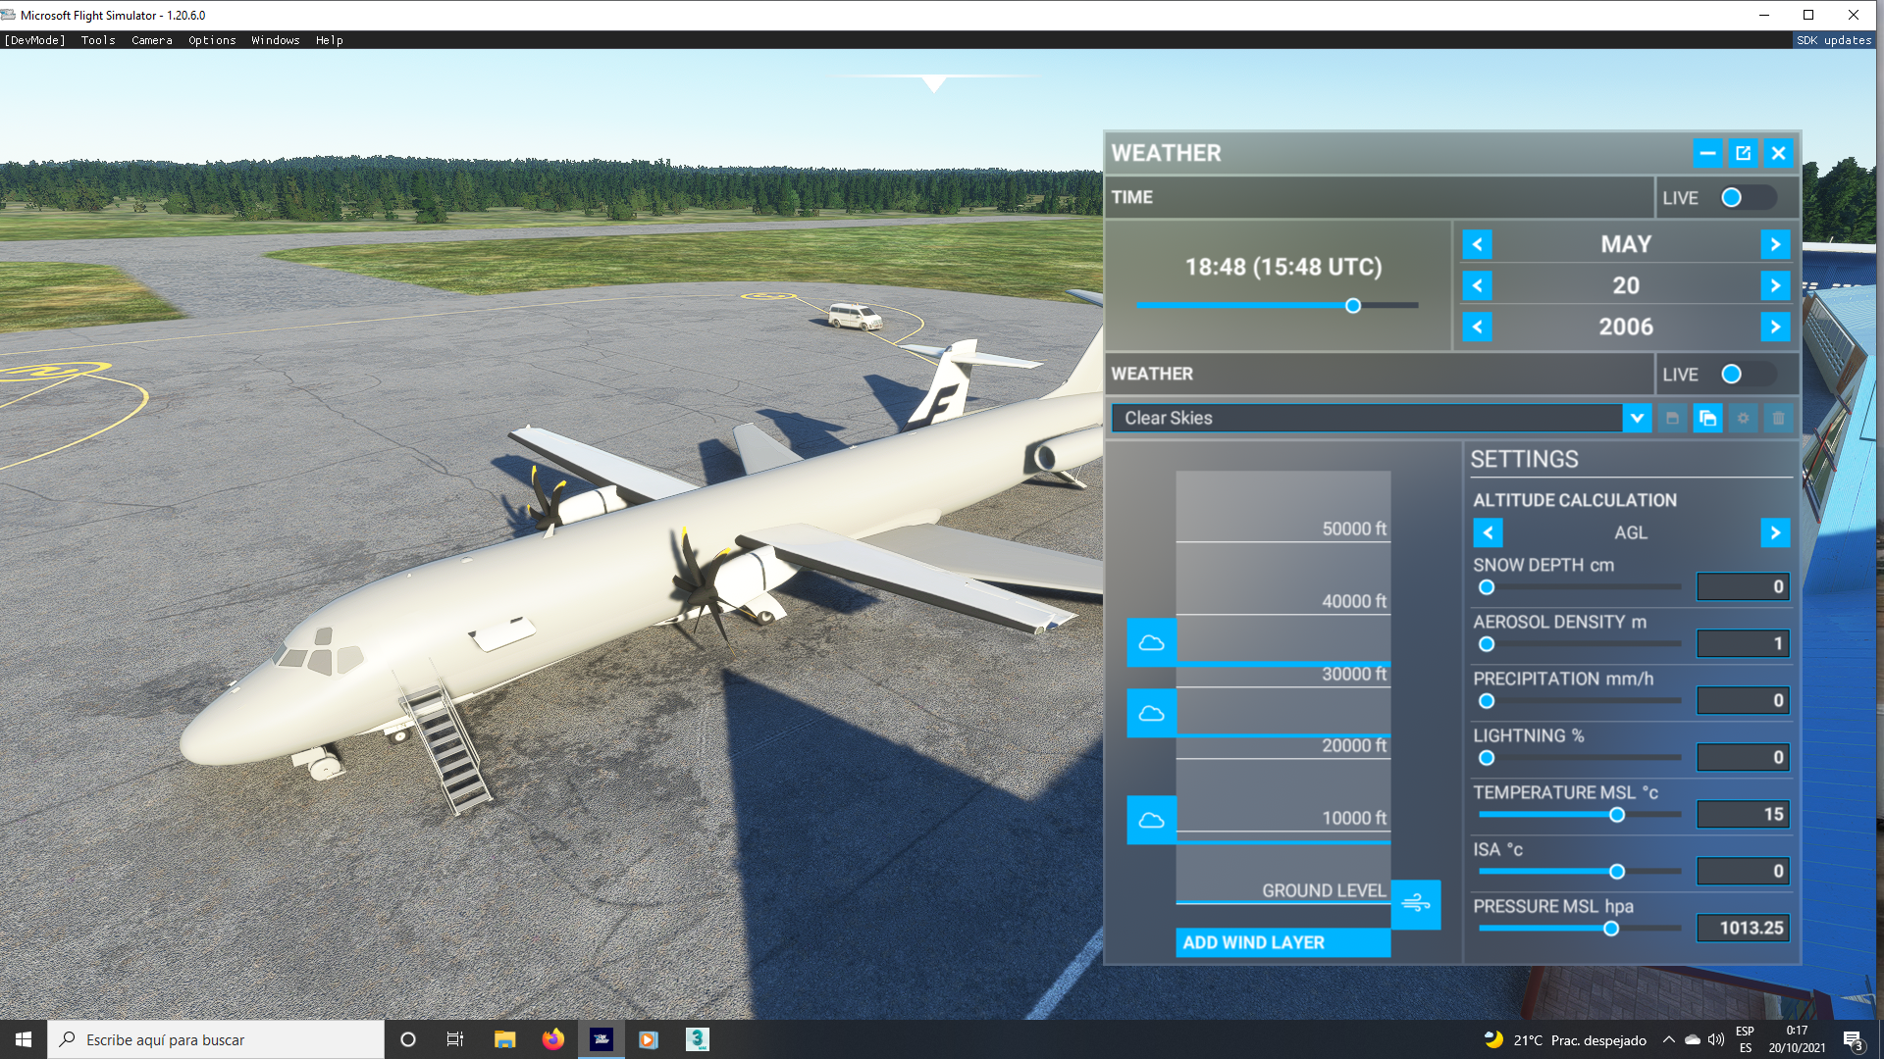
Task: Open the Camera menu
Action: pos(152,40)
